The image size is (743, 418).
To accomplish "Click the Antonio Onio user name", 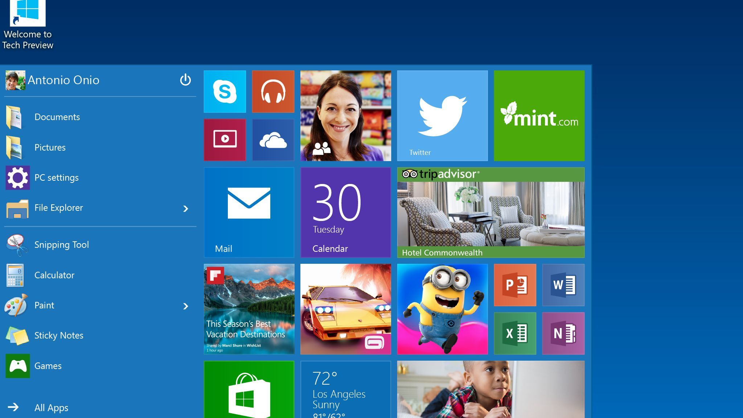I will click(63, 80).
